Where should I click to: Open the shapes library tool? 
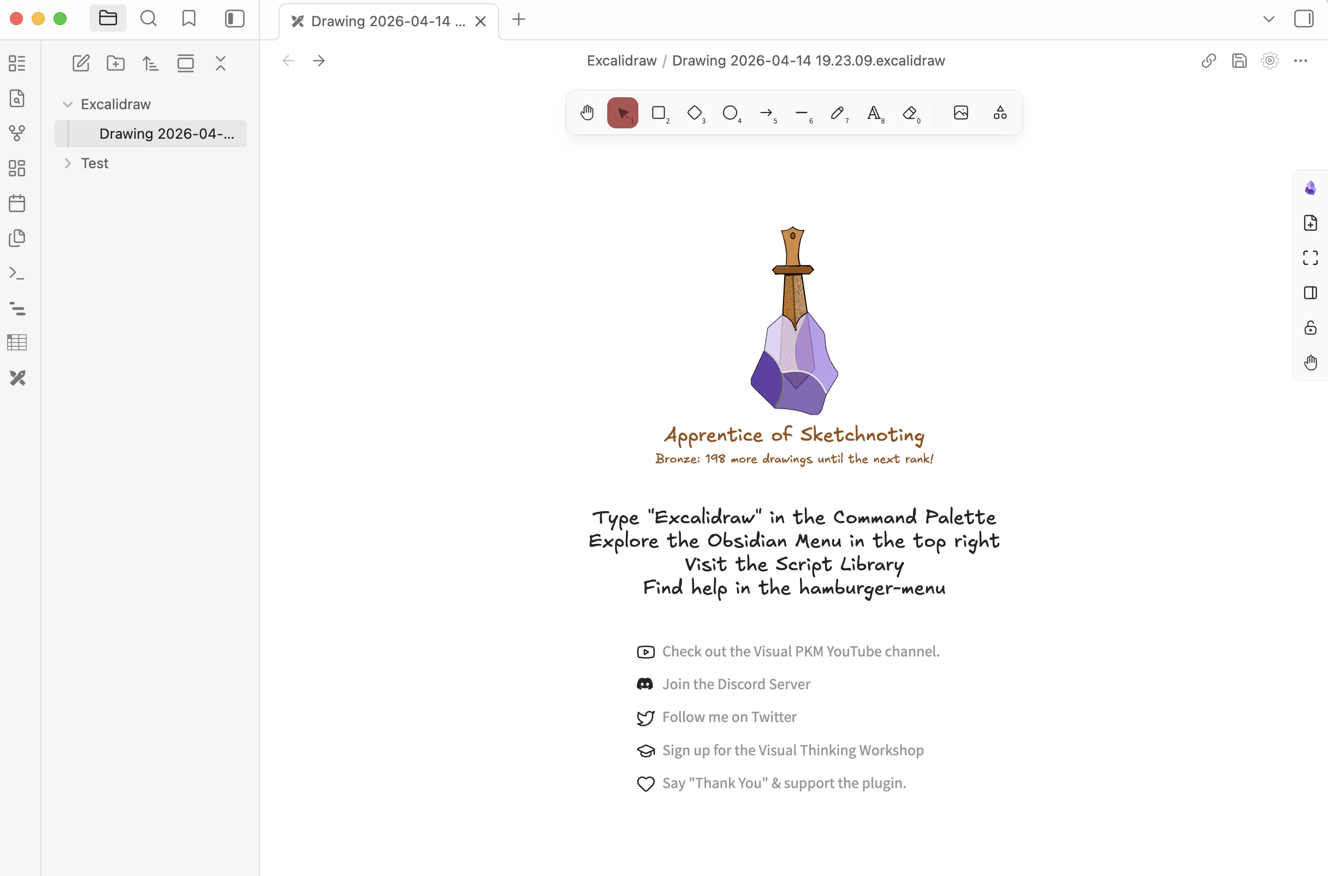coord(1000,113)
